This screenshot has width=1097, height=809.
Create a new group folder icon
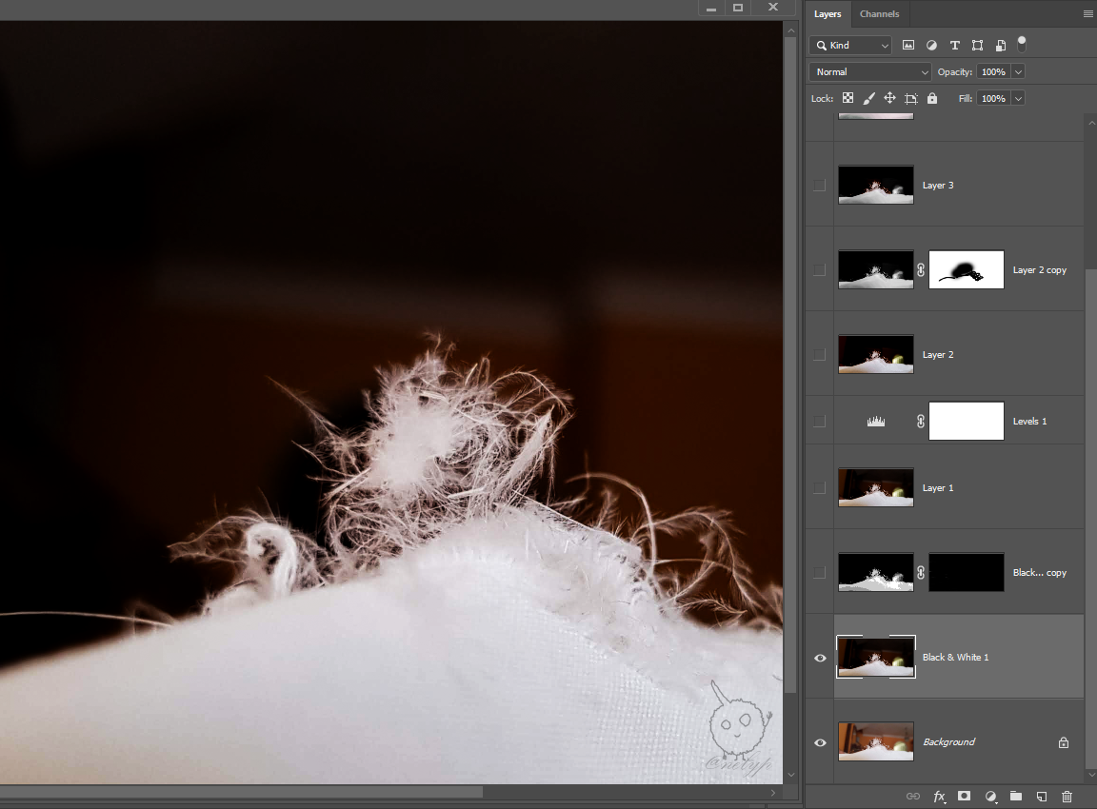[1015, 796]
